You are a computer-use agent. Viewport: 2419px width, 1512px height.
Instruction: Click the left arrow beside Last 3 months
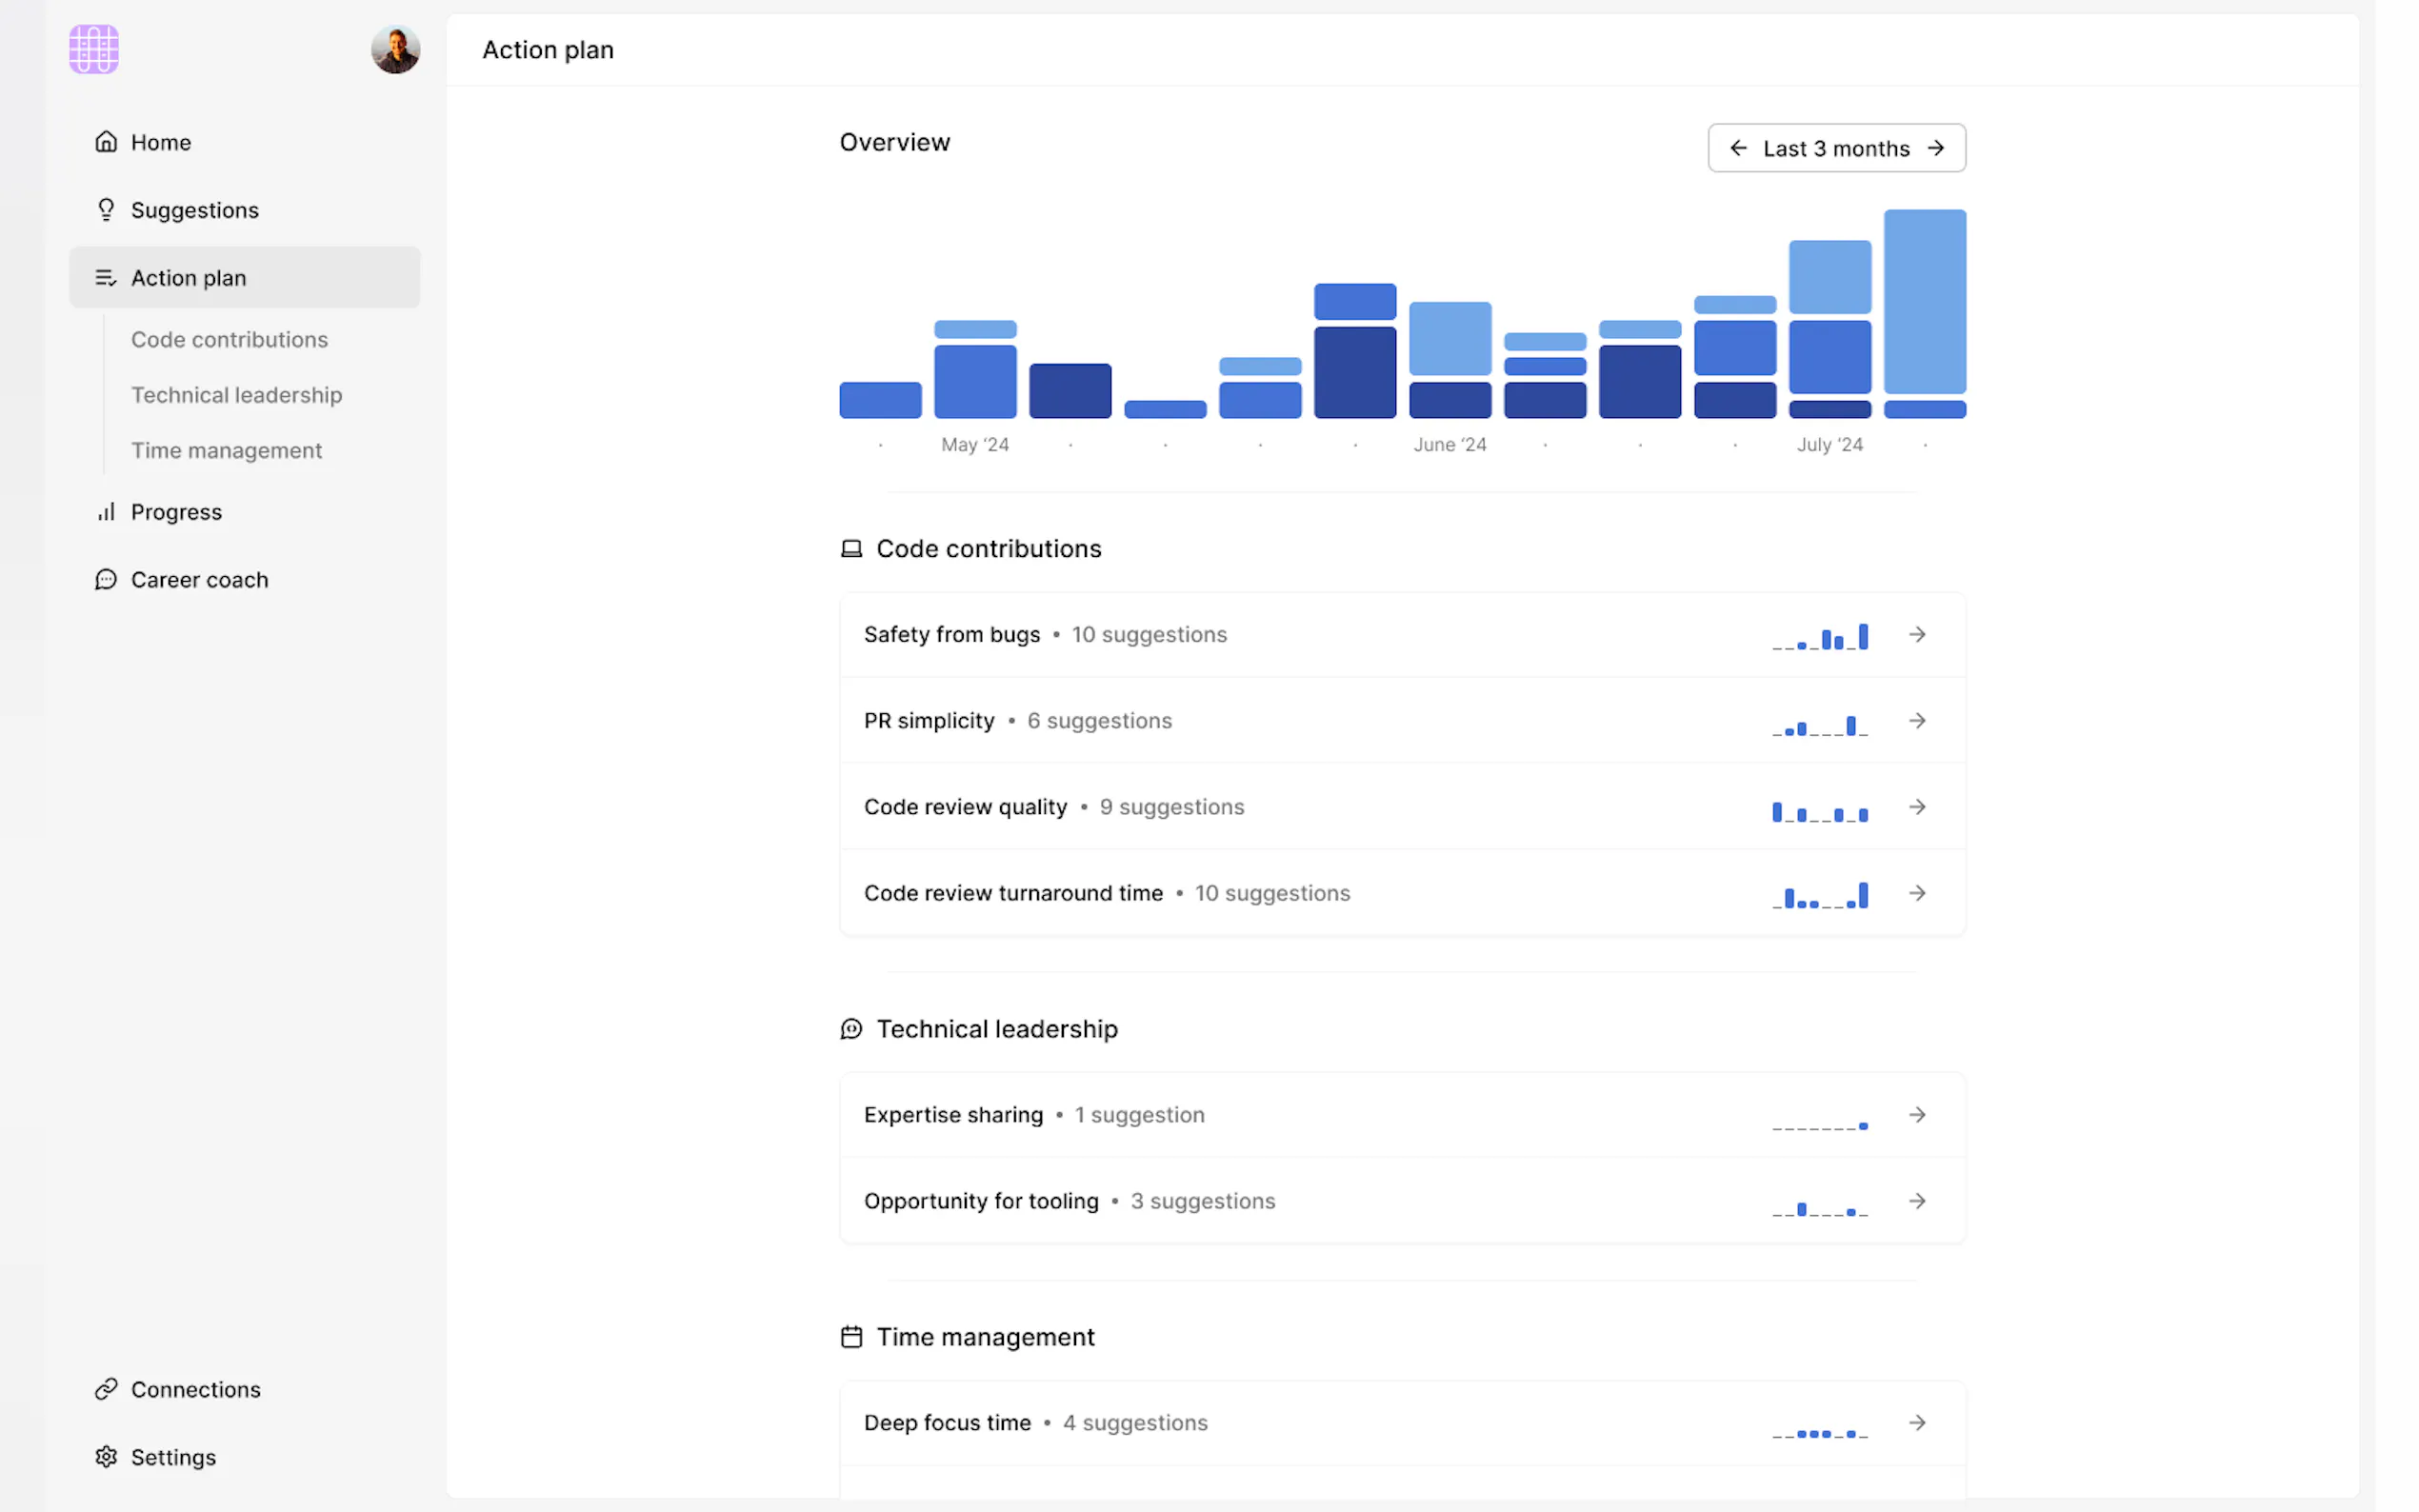click(x=1738, y=148)
